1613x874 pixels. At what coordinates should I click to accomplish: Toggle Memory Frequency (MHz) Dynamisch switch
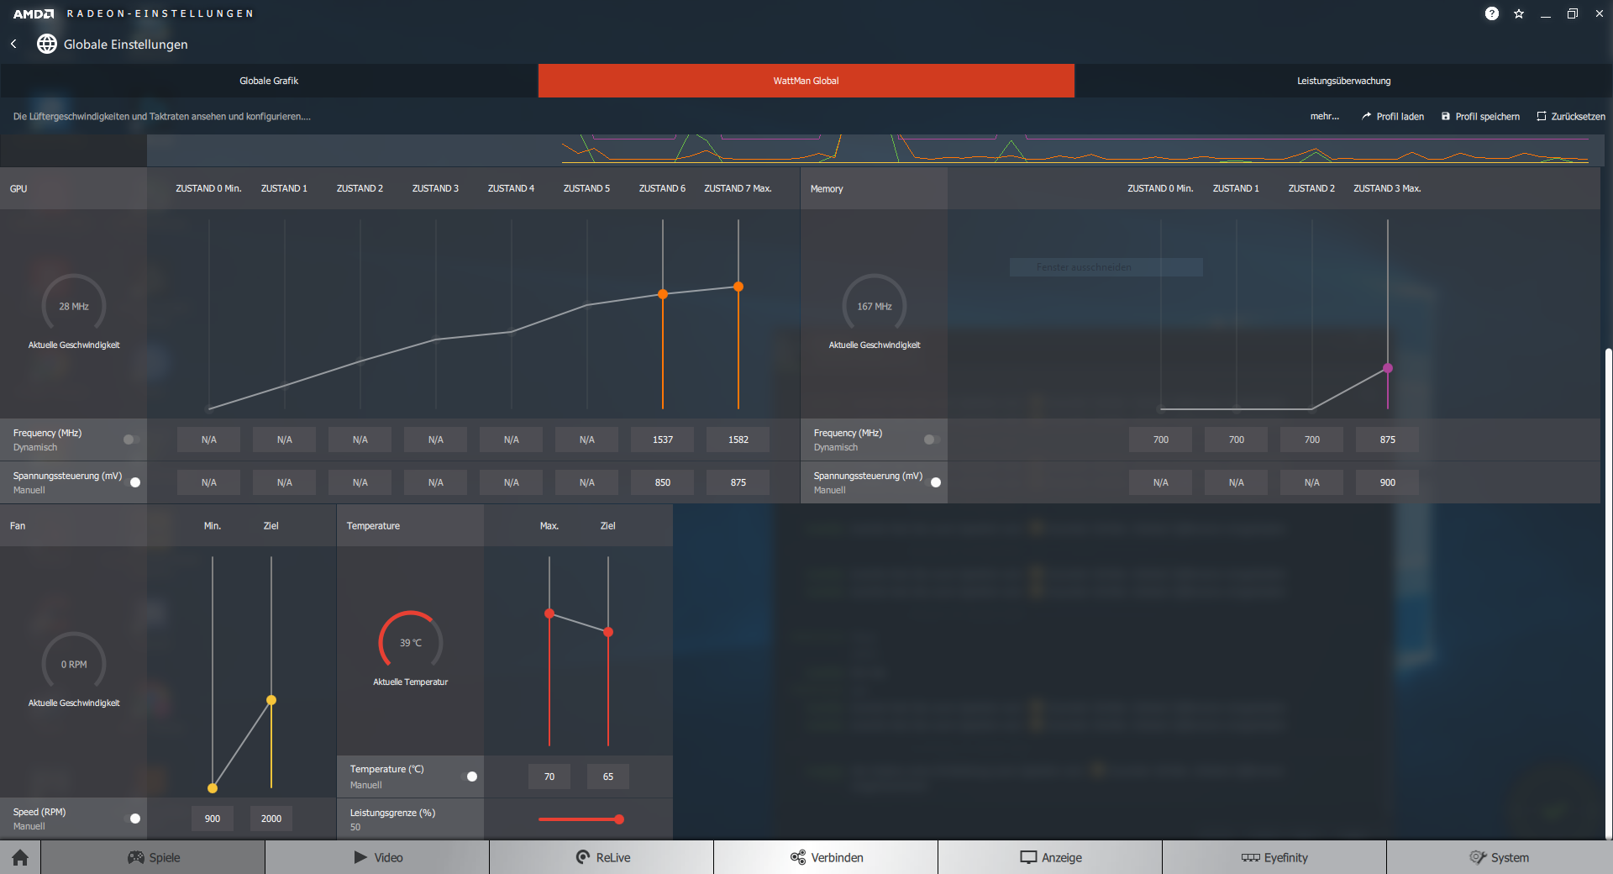pyautogui.click(x=931, y=440)
